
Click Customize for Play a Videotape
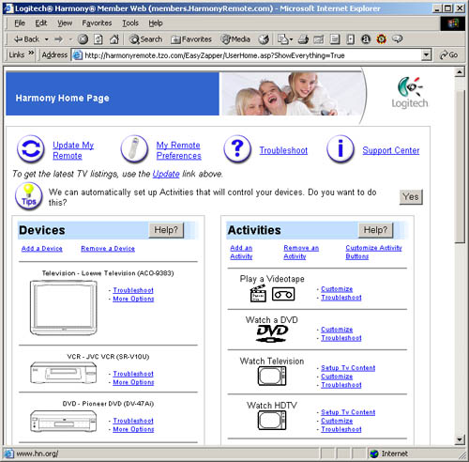click(337, 289)
